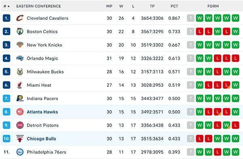The image size is (243, 159).
Task: Open the Orlando Magic logo icon
Action: click(20, 58)
